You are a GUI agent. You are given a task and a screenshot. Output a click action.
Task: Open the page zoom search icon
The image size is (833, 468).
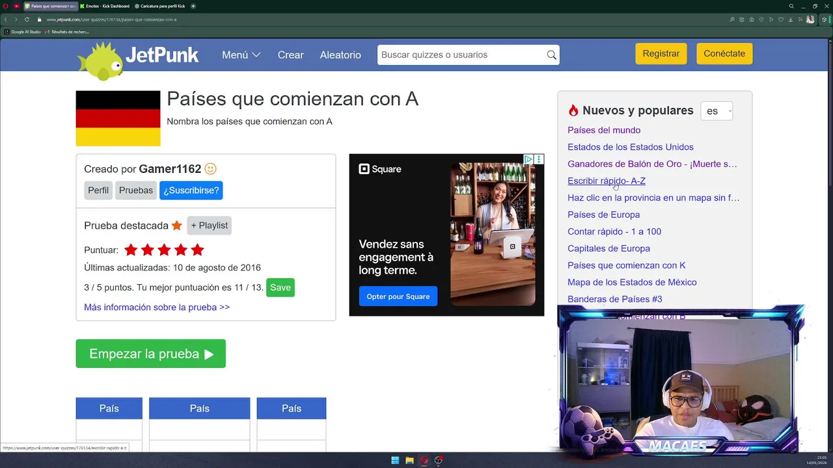[732, 19]
